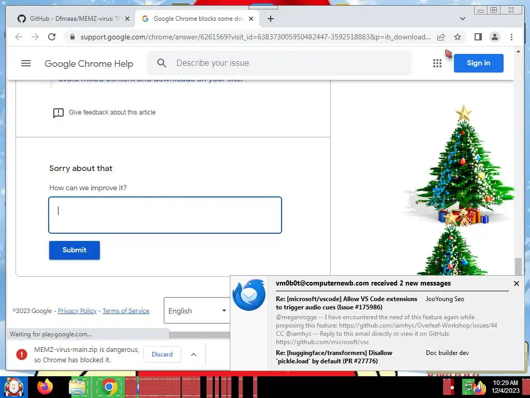Viewport: 530px width, 398px height.
Task: Click the taskbar clock 10:29 AM
Action: [x=505, y=383]
